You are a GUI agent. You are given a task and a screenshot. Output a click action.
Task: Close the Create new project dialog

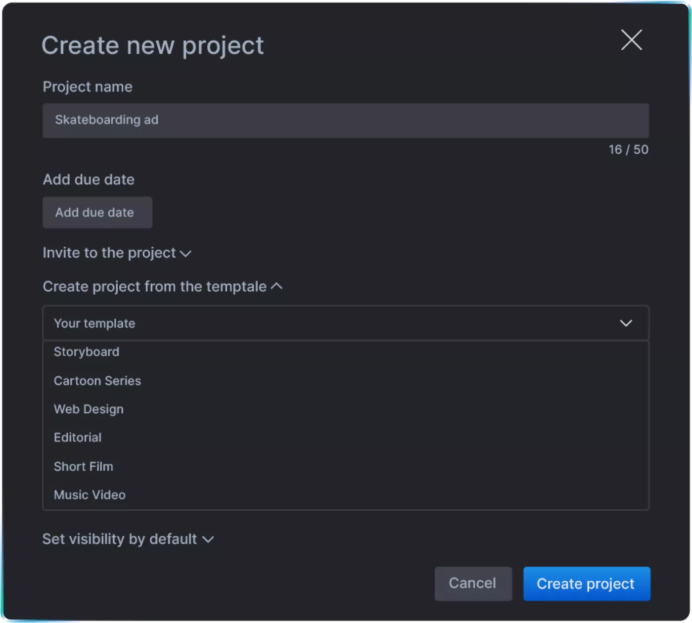631,40
